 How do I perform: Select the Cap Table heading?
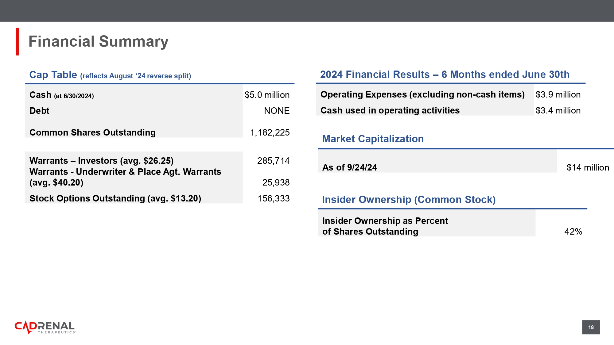click(110, 75)
